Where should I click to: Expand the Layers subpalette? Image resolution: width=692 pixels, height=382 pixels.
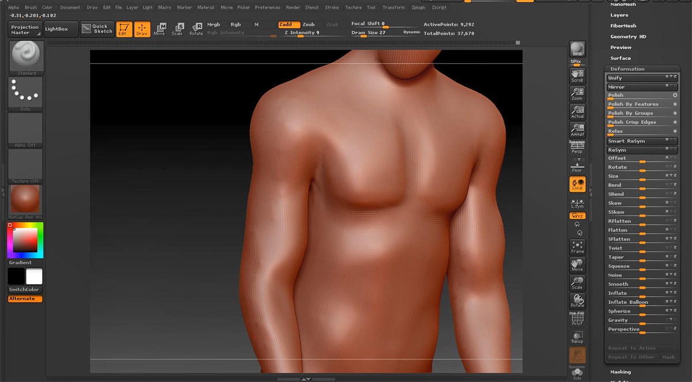619,15
